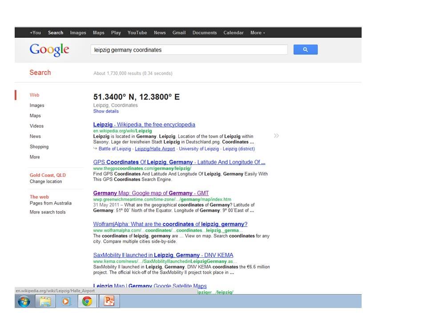Open the Windows Start orb

[x=24, y=301]
